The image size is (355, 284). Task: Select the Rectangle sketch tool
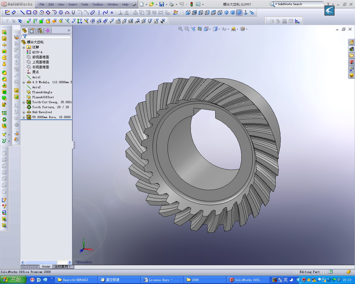[x=29, y=12]
